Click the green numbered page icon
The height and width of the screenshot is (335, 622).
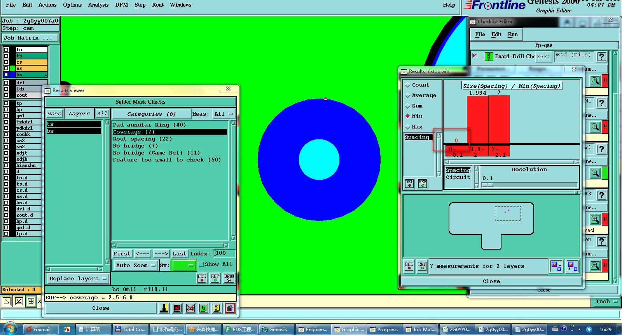click(x=204, y=308)
